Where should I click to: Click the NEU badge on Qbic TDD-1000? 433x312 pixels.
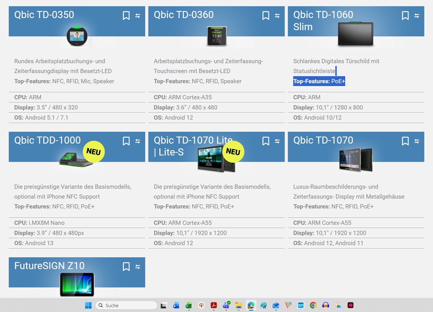click(x=93, y=151)
